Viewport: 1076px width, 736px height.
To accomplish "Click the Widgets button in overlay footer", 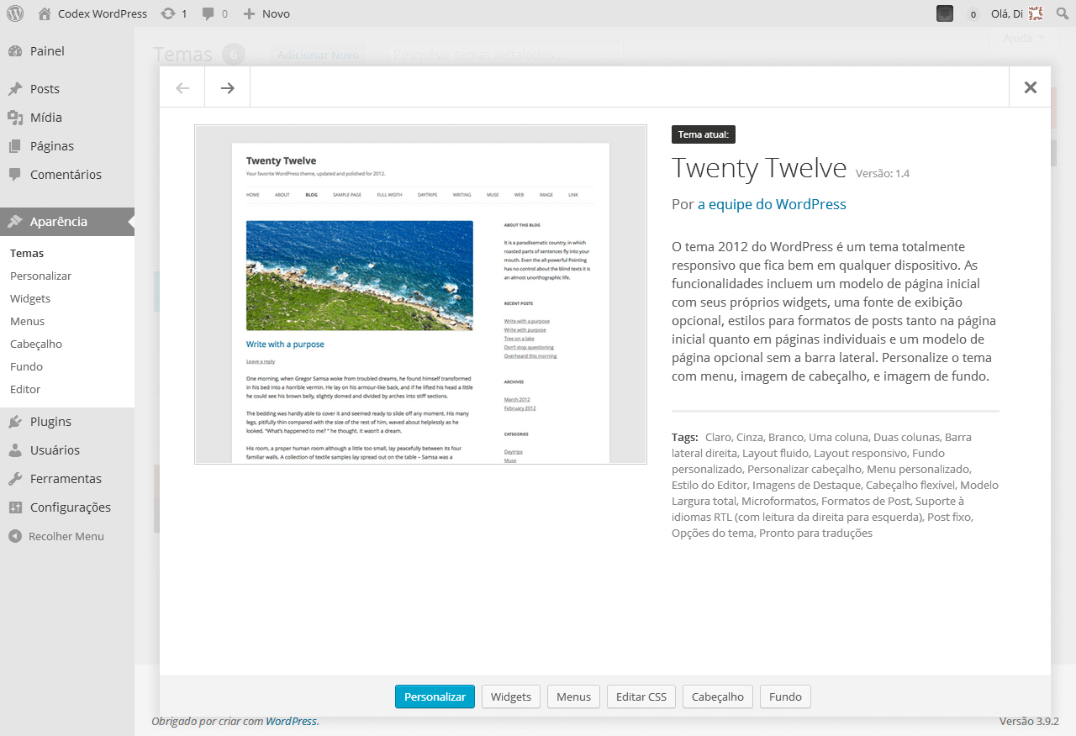I will pyautogui.click(x=511, y=697).
